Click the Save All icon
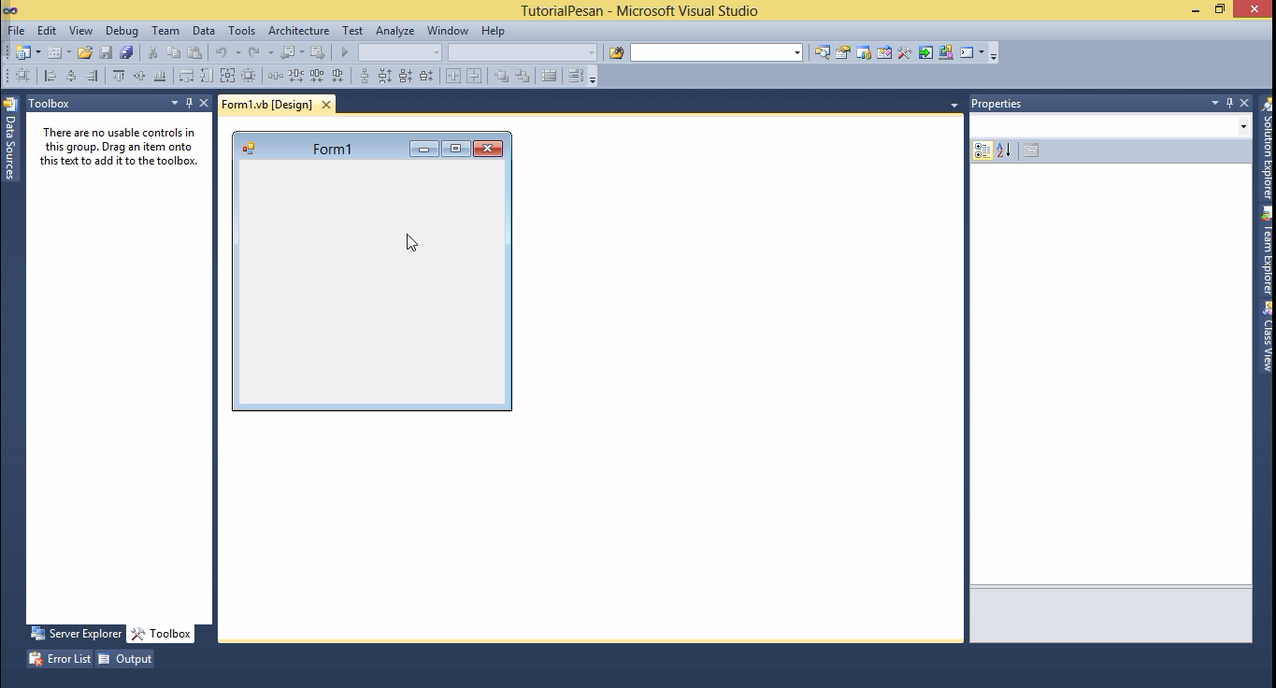 pos(126,52)
